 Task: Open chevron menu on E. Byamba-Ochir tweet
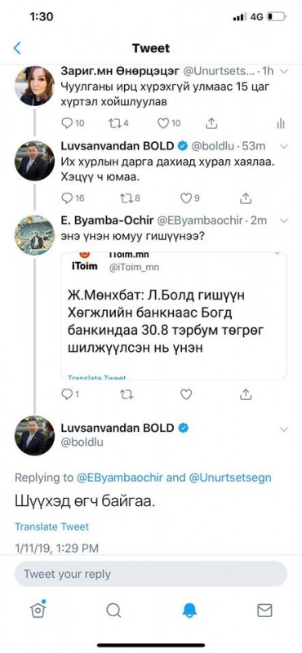pos(284,220)
